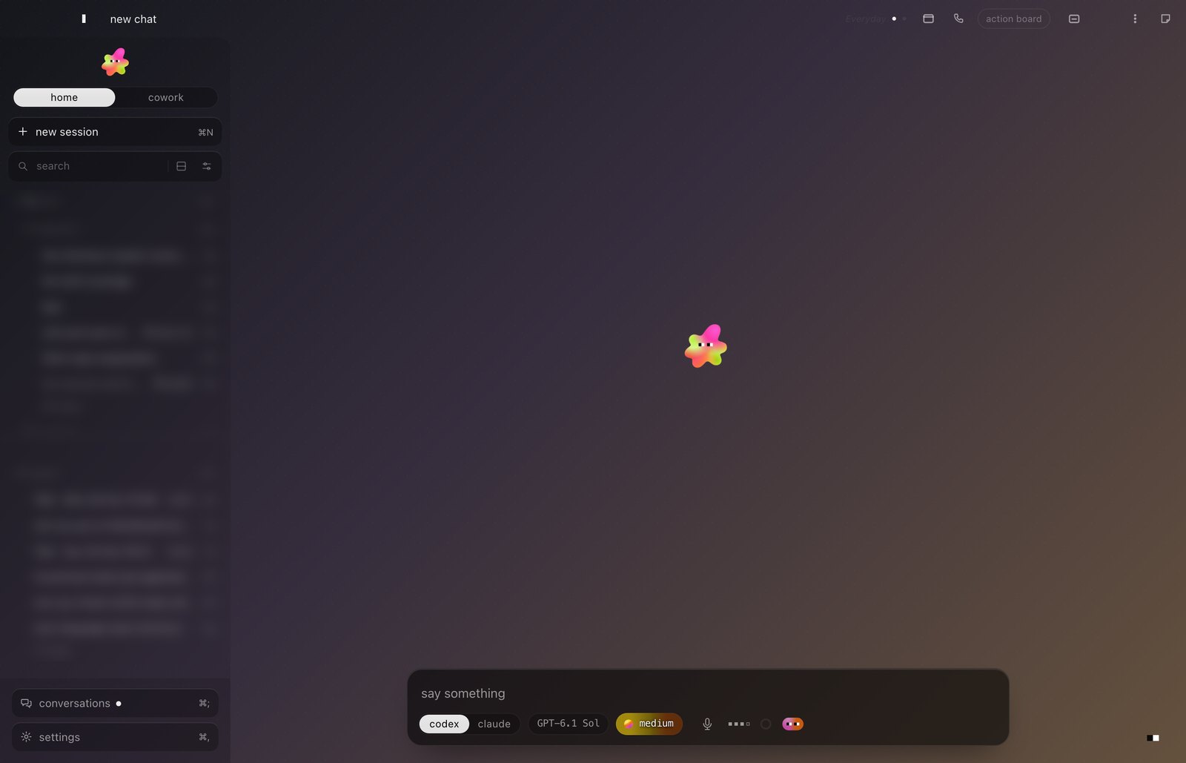
Task: Click the circle icon beside the squares indicator
Action: pos(766,724)
